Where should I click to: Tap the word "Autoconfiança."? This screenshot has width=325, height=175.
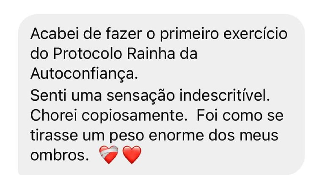[84, 74]
